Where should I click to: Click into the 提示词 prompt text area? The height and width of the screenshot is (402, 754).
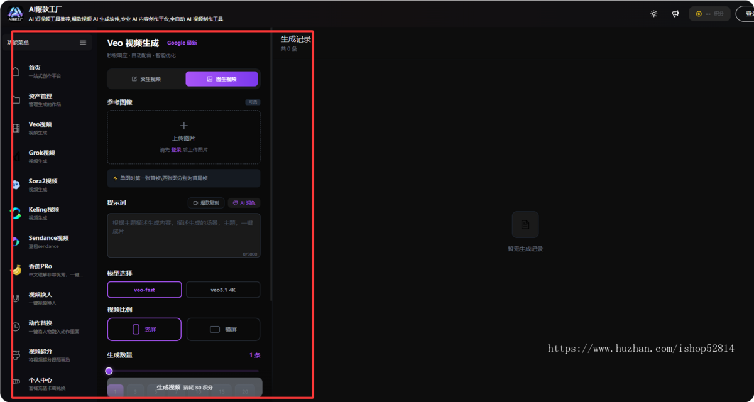point(183,236)
